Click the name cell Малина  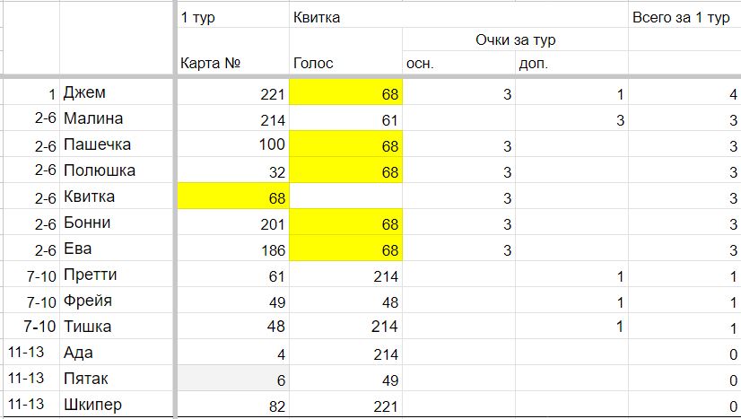click(x=117, y=118)
